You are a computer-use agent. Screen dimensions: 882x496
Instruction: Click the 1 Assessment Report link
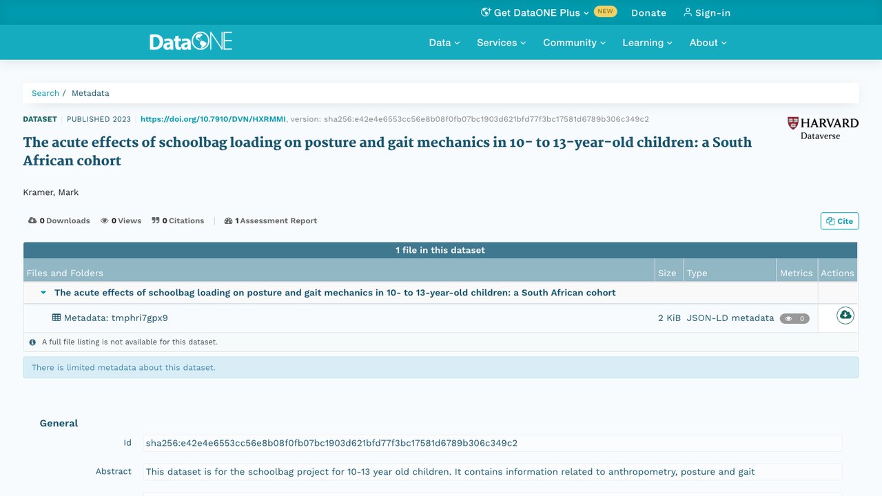click(x=271, y=221)
